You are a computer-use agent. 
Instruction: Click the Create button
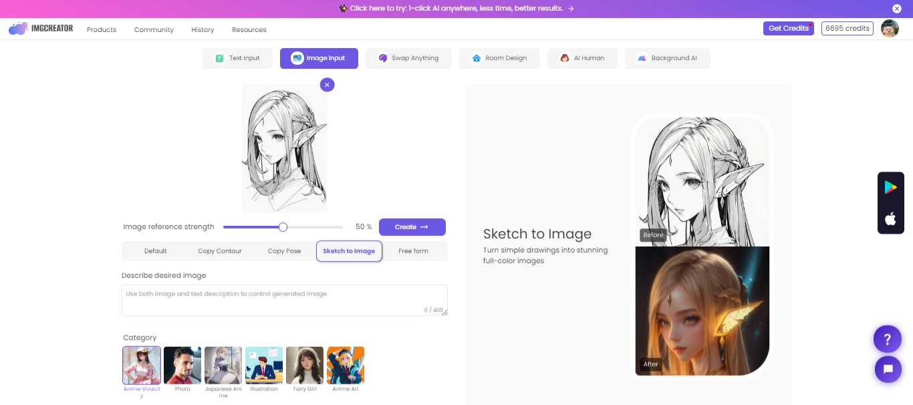click(412, 227)
